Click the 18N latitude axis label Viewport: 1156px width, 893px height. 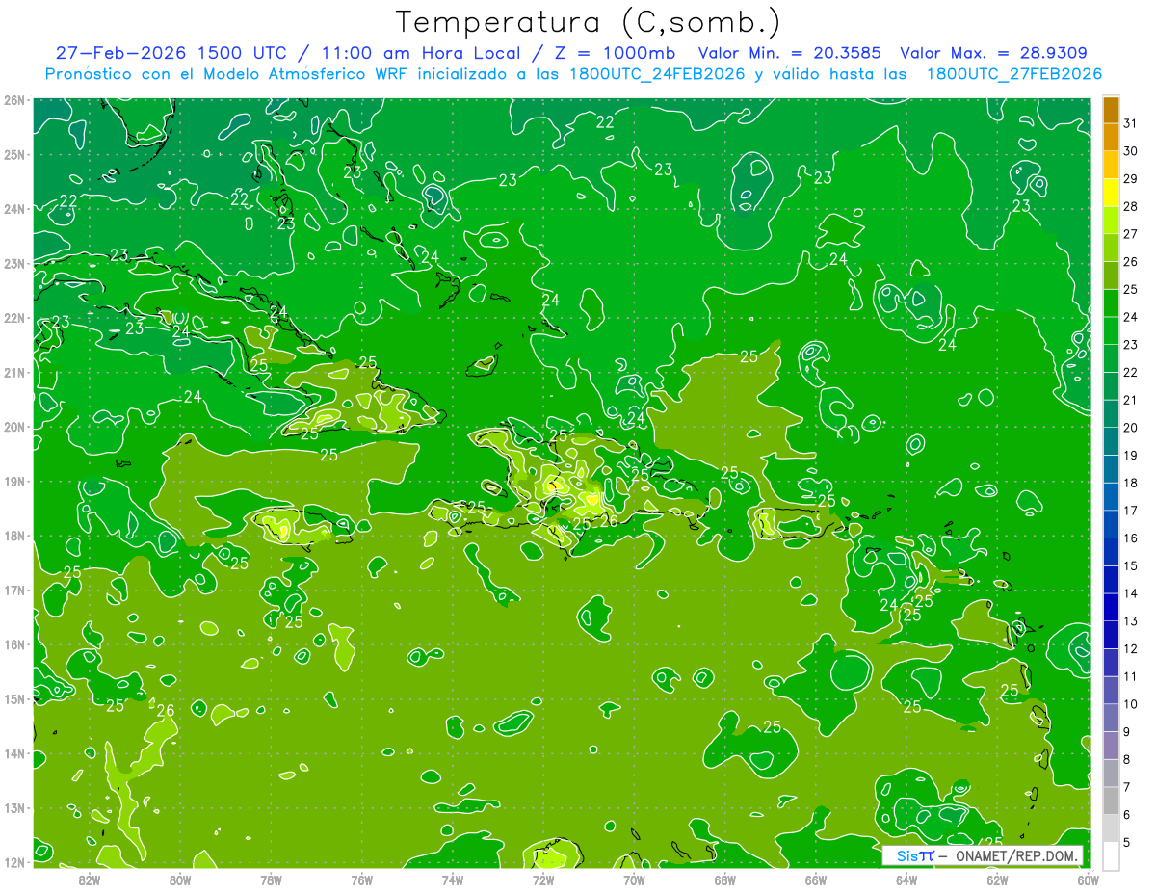point(14,536)
